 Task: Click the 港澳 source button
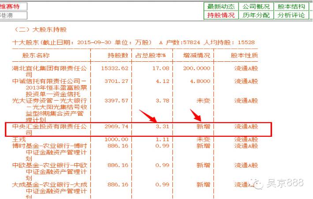(x=13, y=15)
